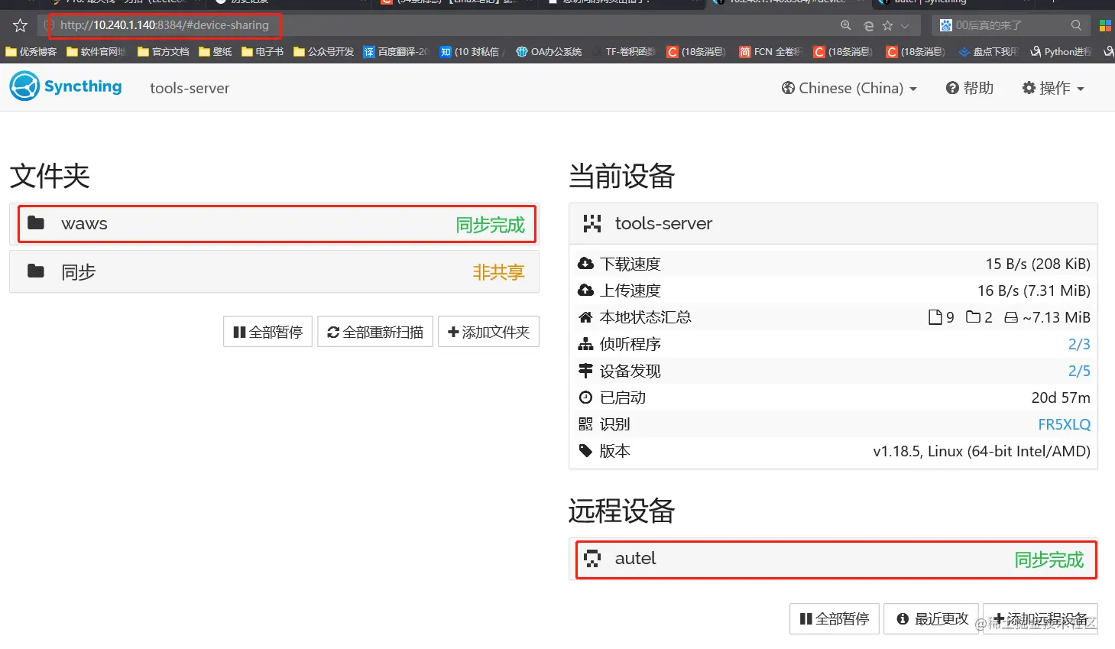Click the Syncthing logo in the header
This screenshot has width=1115, height=649.
coord(66,86)
